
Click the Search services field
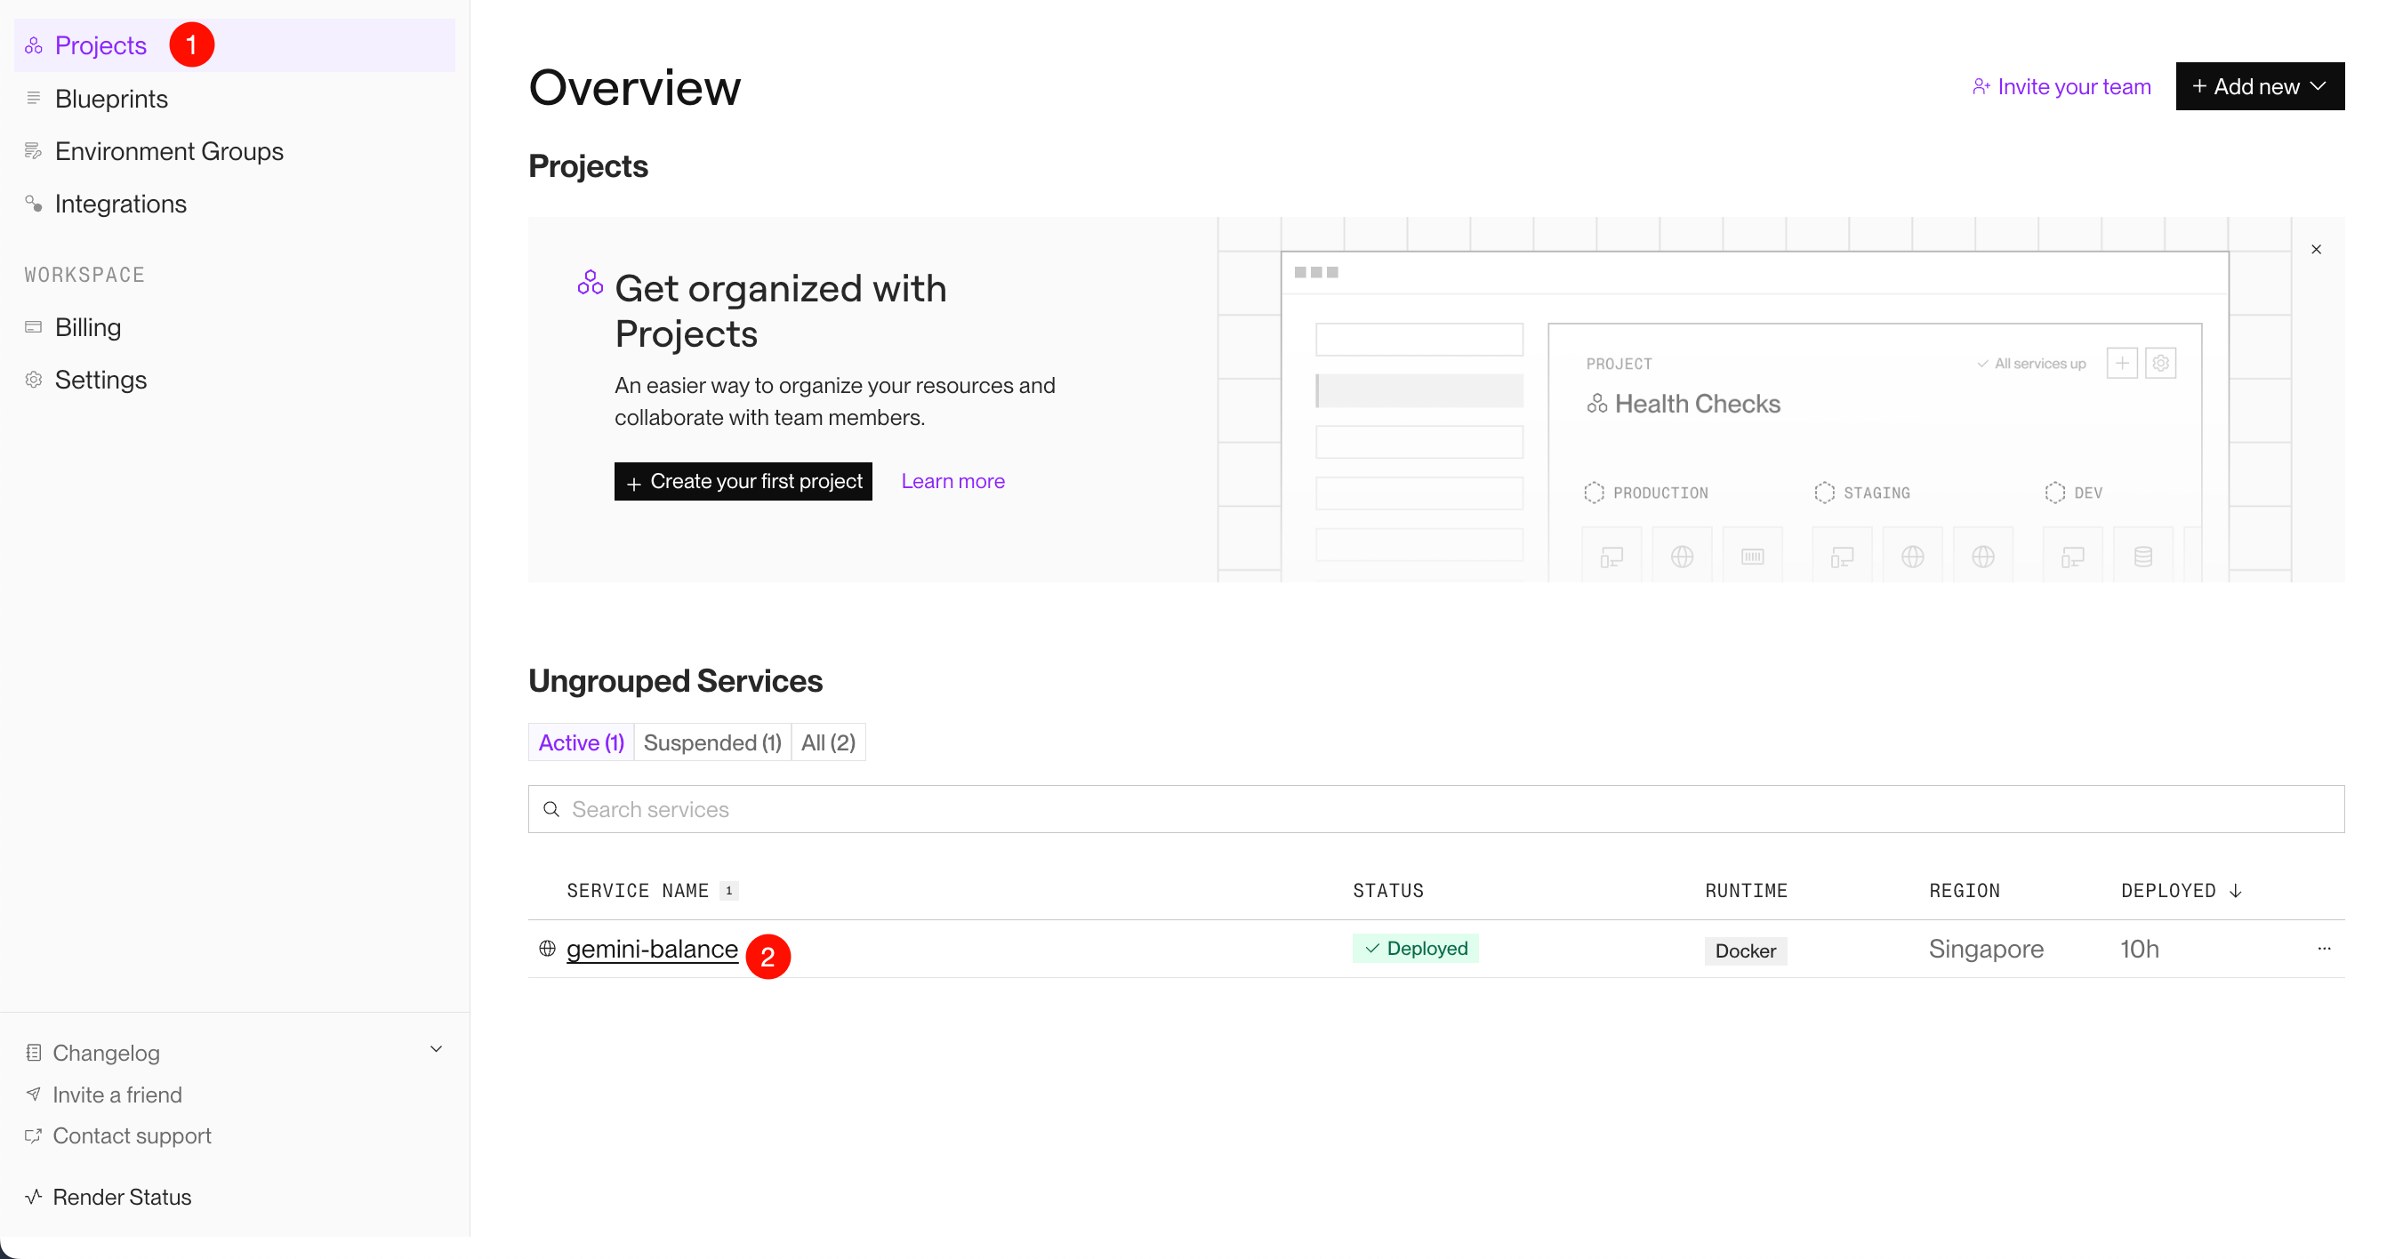[x=1435, y=809]
